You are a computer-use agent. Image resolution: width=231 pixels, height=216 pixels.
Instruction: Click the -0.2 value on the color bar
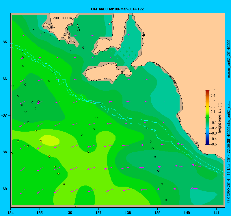213,128
